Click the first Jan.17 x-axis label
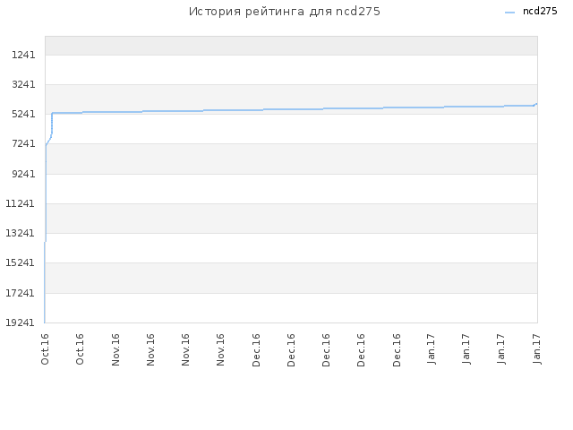This screenshot has height=430, width=573. pos(432,348)
